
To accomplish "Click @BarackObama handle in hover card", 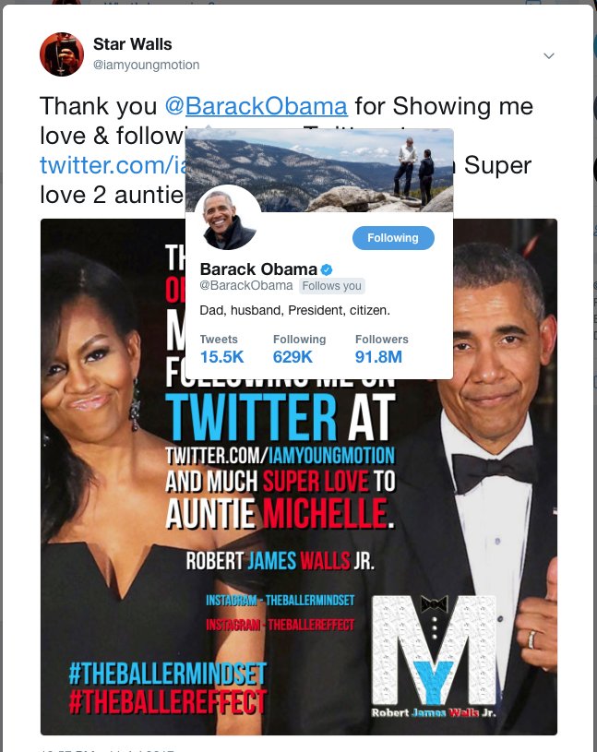I will 246,285.
